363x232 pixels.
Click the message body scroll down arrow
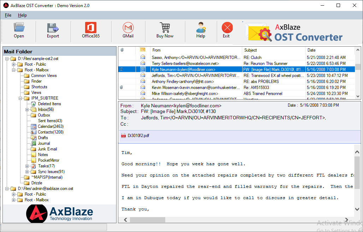[x=357, y=209]
